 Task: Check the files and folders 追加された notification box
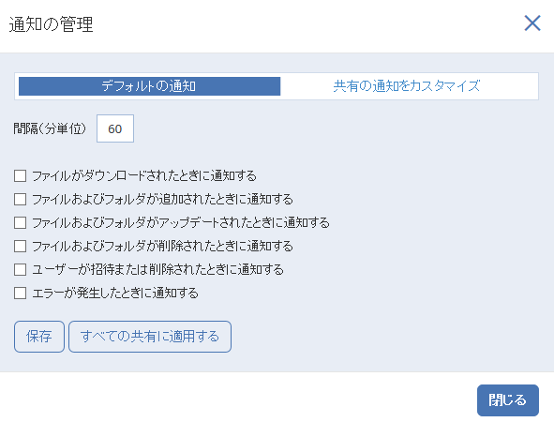20,199
